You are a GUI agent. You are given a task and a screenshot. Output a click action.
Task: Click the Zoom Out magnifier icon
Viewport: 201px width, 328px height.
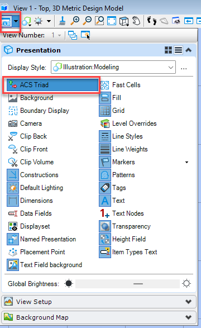tap(87, 21)
